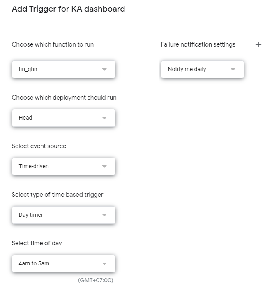
Task: Open the Day timer trigger type dropdown
Action: click(63, 215)
